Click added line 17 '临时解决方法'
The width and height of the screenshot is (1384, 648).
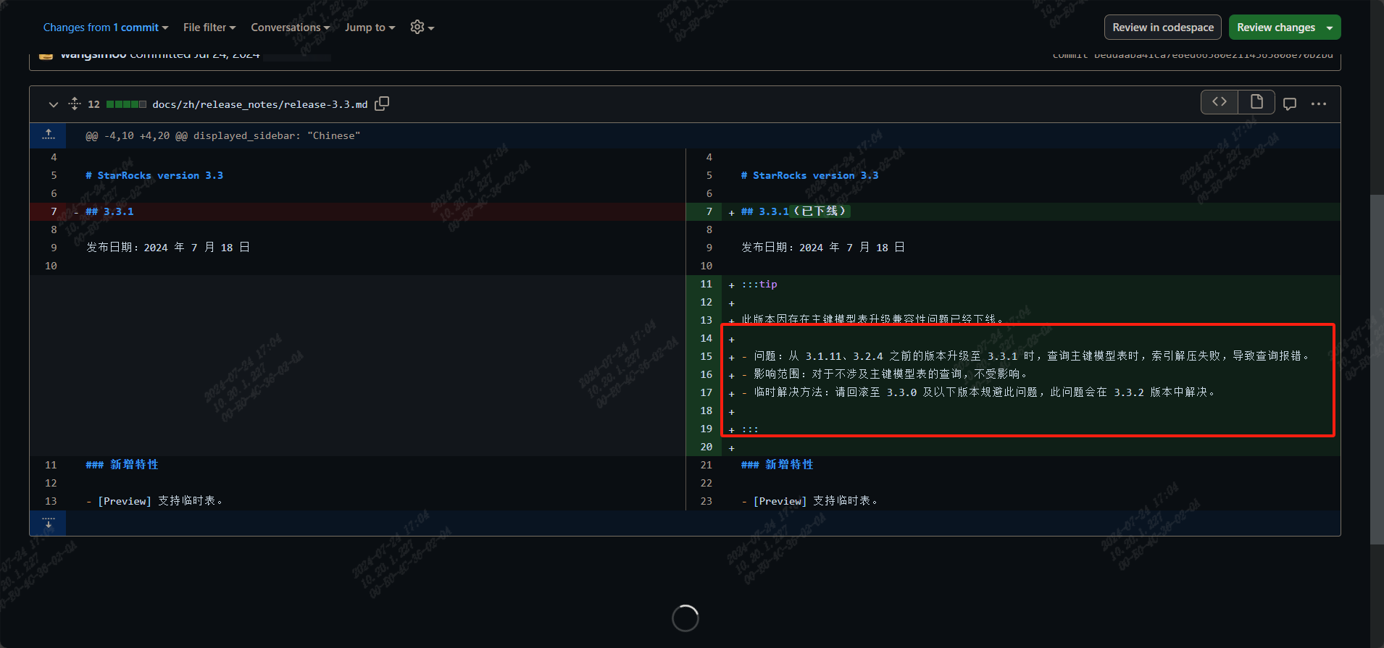click(978, 392)
